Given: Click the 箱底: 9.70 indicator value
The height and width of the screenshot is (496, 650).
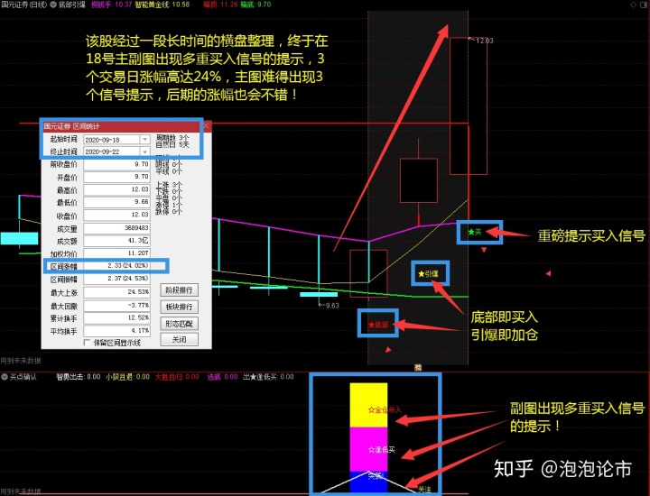Looking at the screenshot, I should tap(255, 5).
